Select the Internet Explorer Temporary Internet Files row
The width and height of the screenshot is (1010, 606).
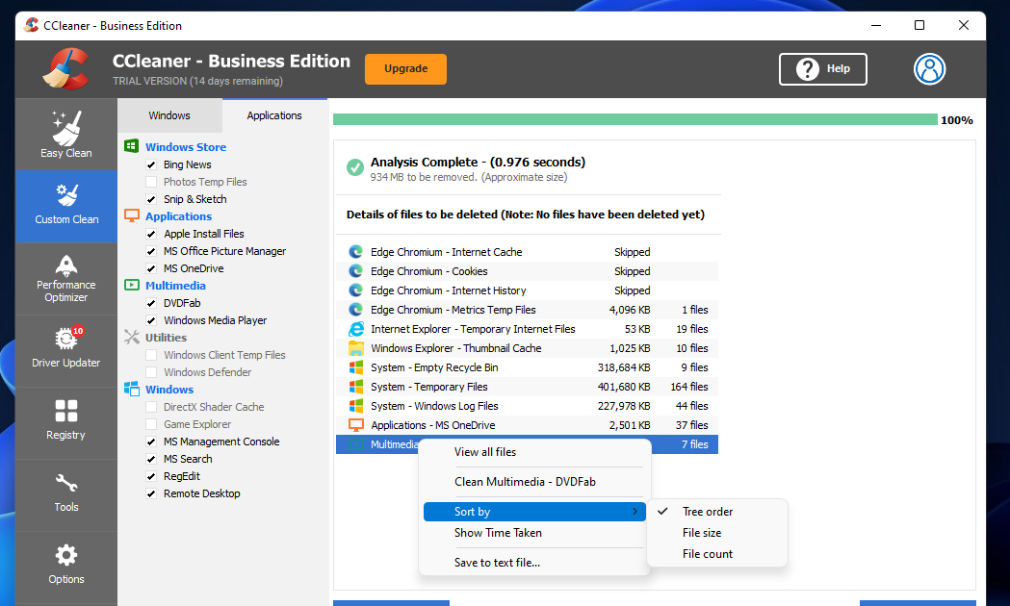pyautogui.click(x=527, y=329)
